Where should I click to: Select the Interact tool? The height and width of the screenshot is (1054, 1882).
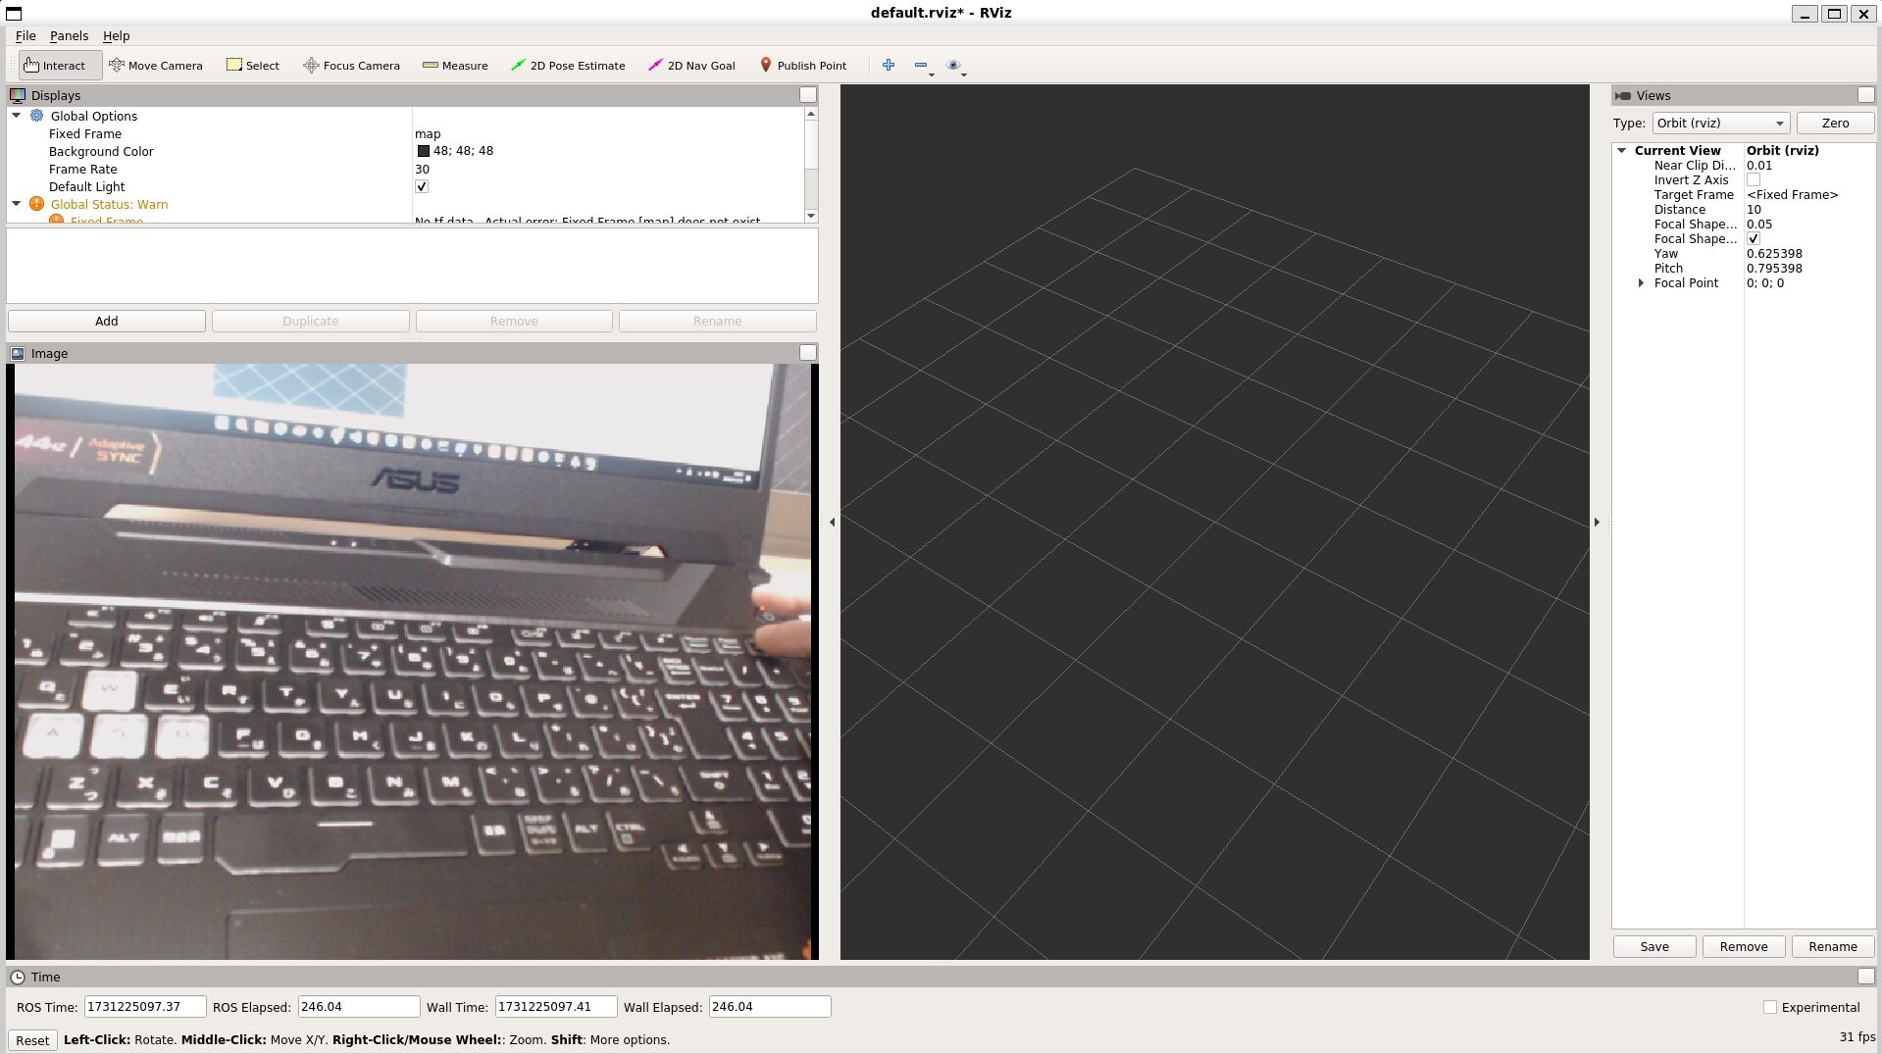click(x=59, y=65)
